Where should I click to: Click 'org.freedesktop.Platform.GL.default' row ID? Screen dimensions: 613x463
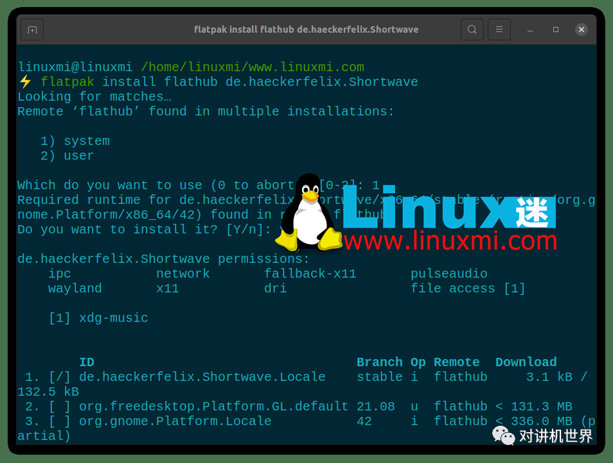pyautogui.click(x=213, y=407)
